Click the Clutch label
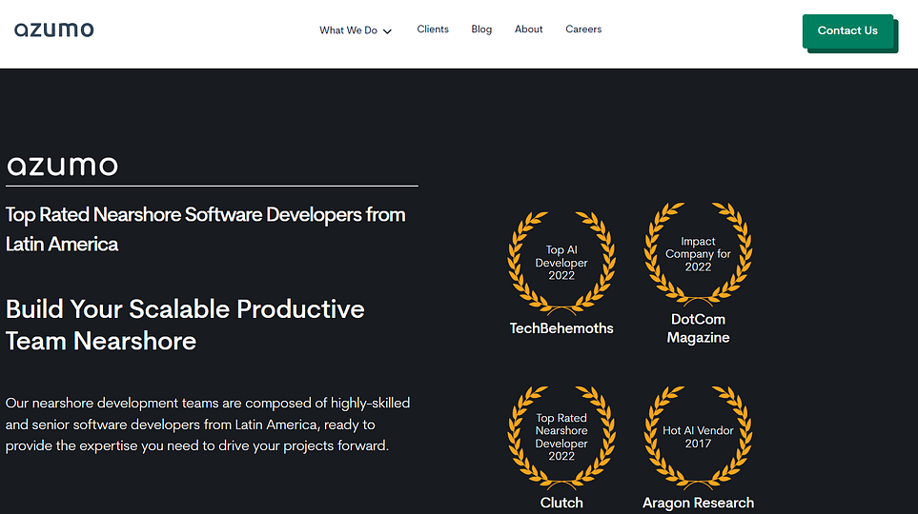 tap(561, 503)
